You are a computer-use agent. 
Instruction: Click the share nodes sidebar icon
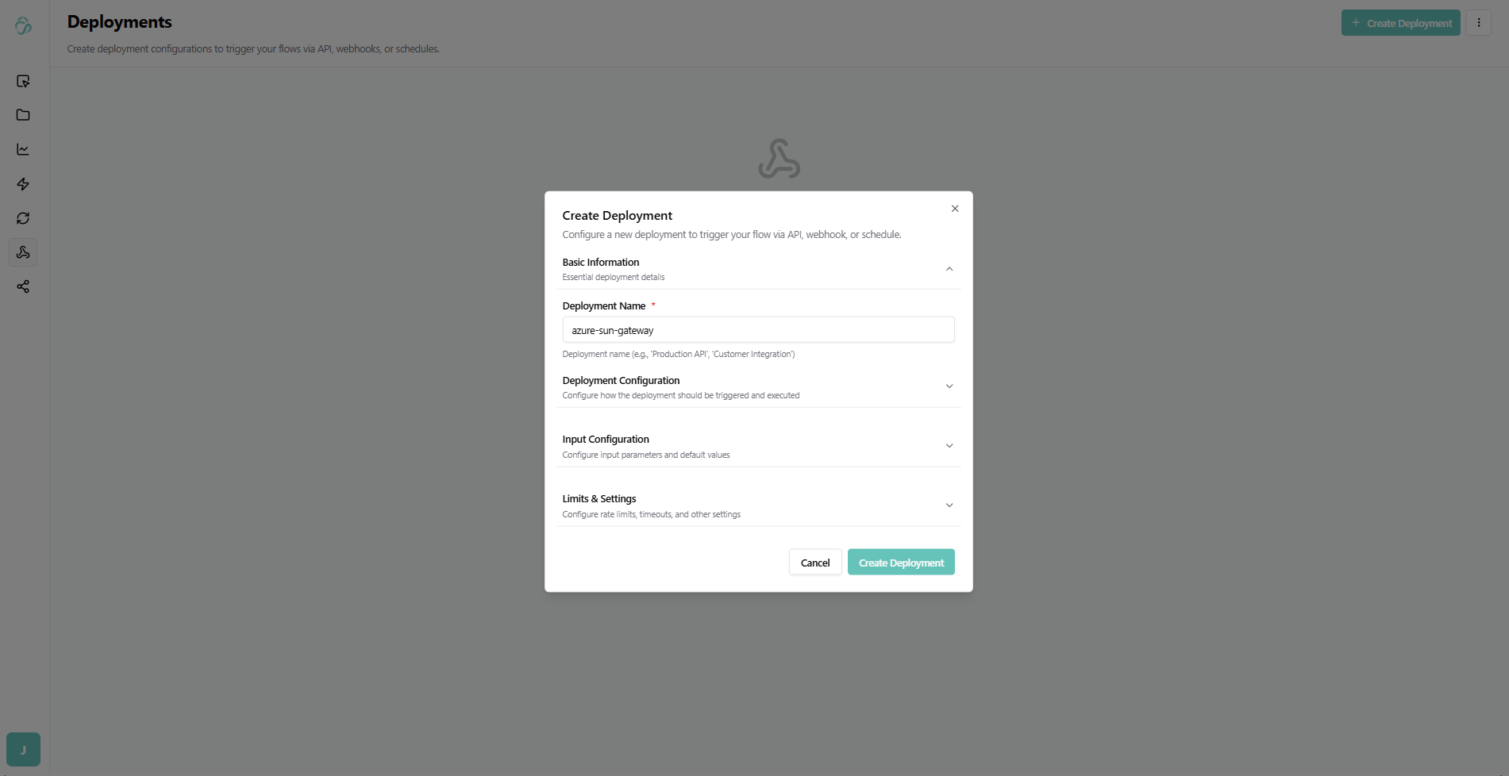point(23,286)
